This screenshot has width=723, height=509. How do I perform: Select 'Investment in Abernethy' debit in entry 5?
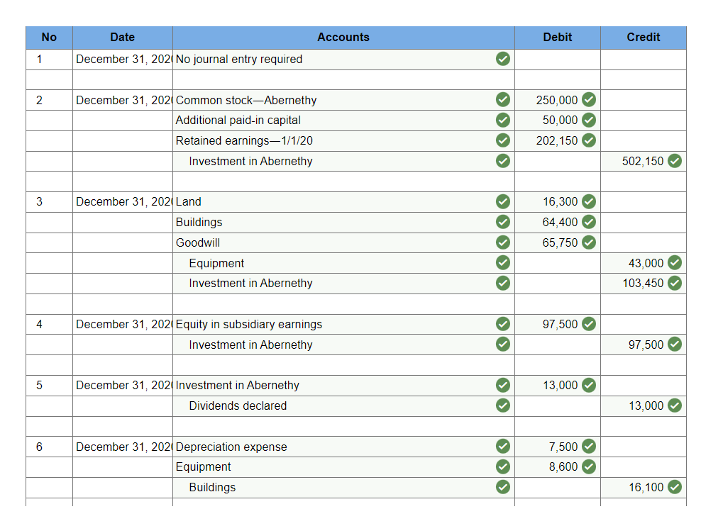click(238, 385)
